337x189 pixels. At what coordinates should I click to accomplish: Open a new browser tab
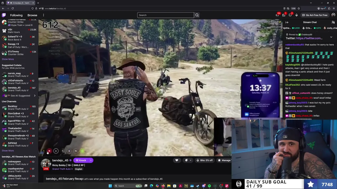coord(38,3)
